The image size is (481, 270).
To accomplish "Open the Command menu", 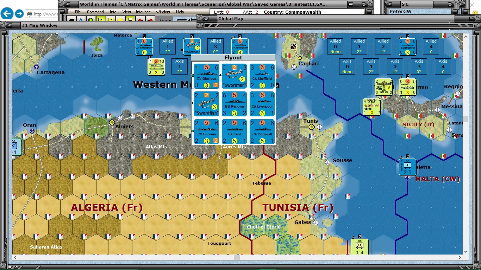I will 95,12.
